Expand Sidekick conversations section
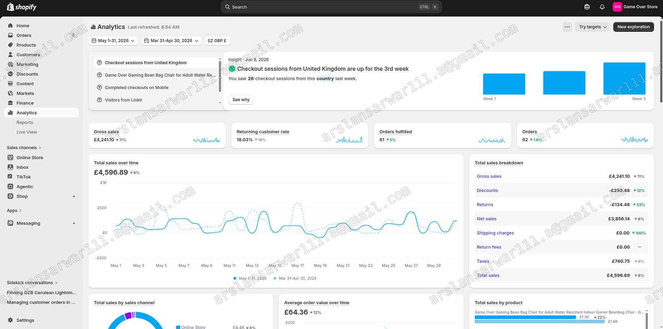The height and width of the screenshot is (329, 663). click(x=32, y=283)
